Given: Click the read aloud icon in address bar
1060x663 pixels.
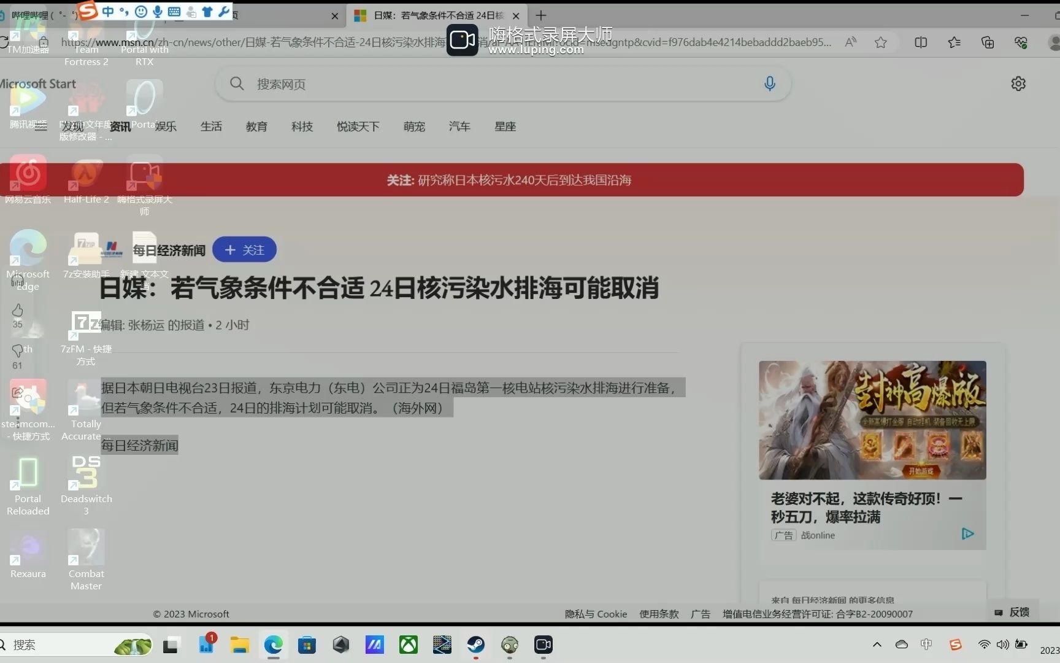Looking at the screenshot, I should click(x=850, y=42).
